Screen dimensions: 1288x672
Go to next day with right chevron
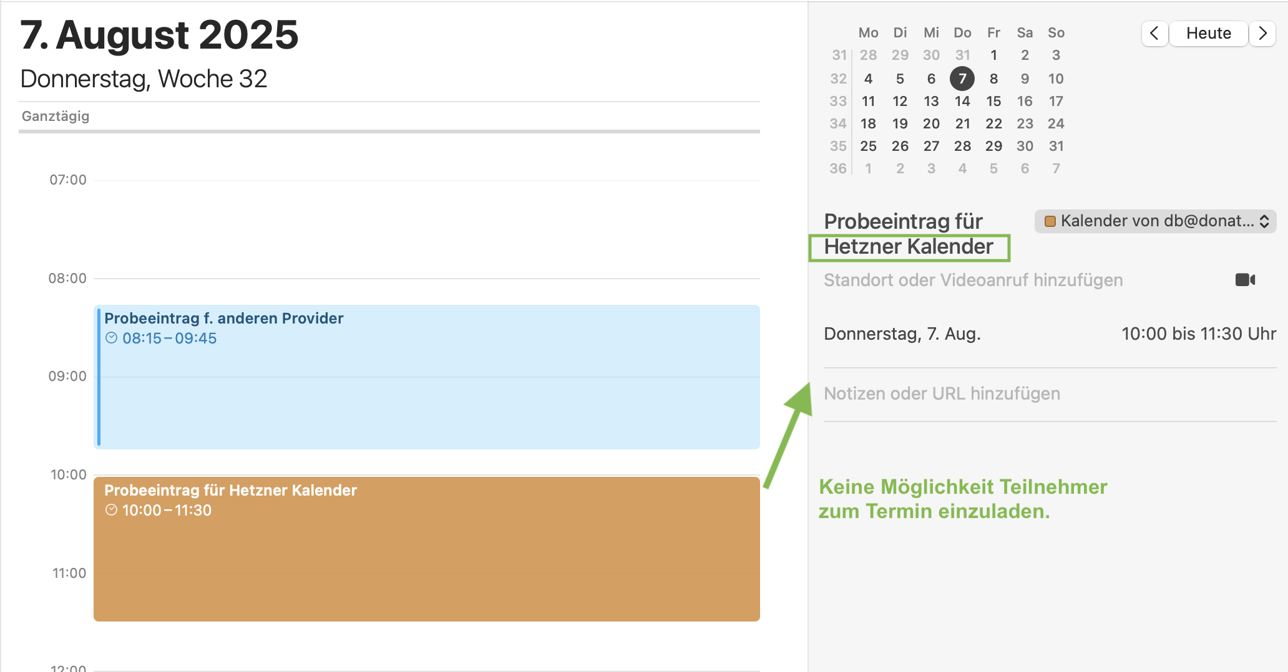[1262, 33]
